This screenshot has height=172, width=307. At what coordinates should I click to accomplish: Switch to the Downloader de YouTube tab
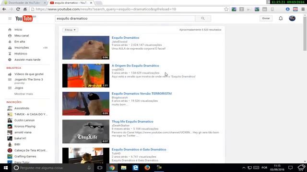point(24,3)
